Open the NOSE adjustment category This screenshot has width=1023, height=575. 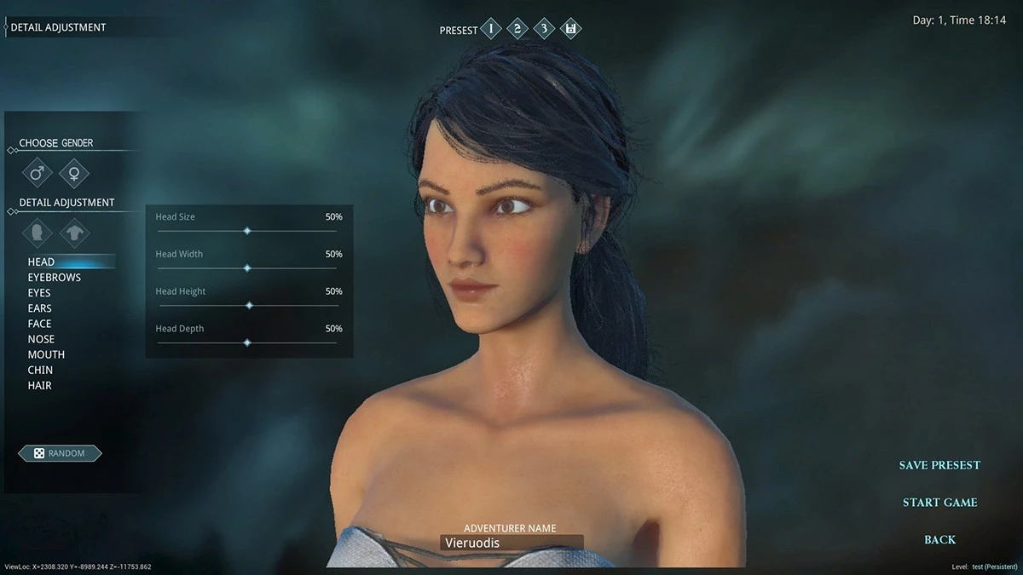point(41,339)
